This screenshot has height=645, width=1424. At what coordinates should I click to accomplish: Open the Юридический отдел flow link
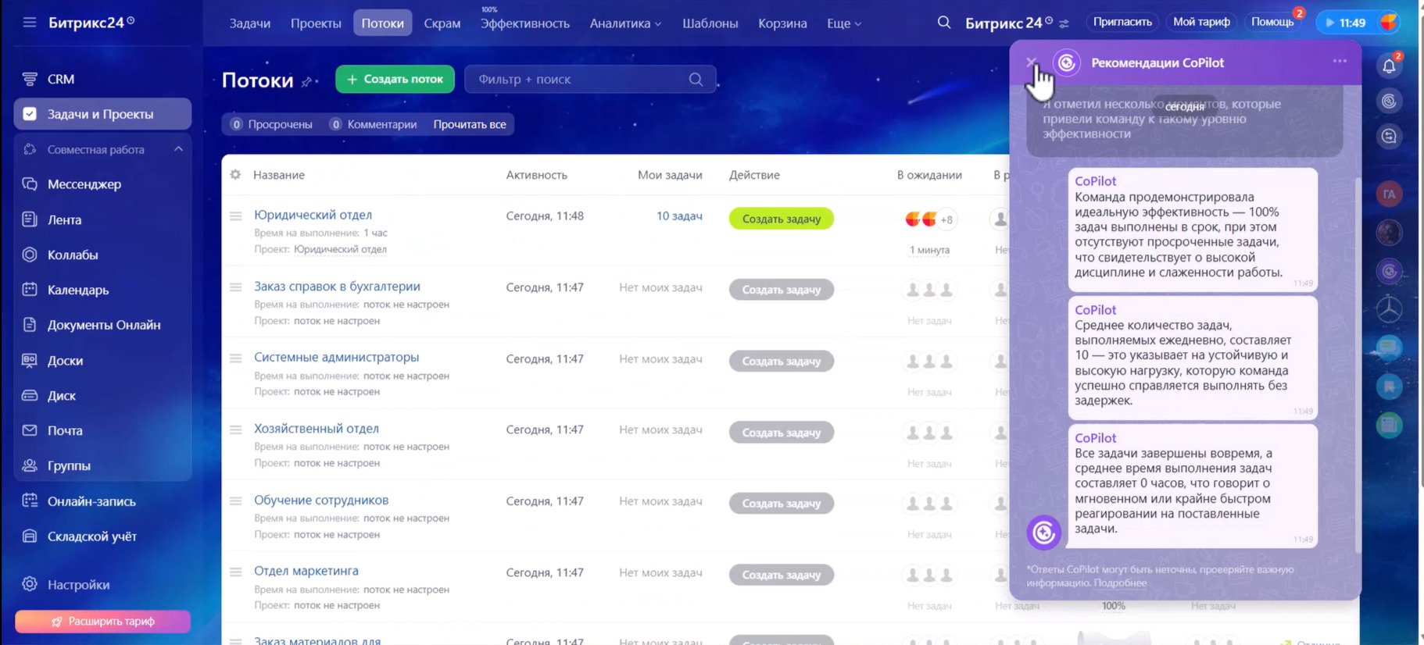(x=313, y=215)
